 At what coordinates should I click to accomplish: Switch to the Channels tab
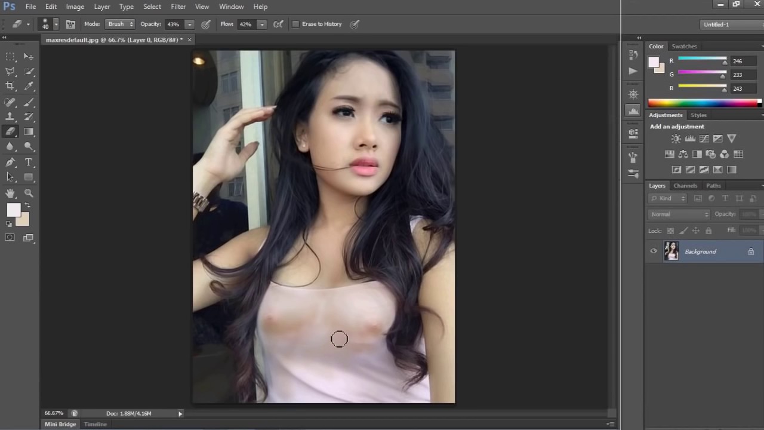point(685,186)
